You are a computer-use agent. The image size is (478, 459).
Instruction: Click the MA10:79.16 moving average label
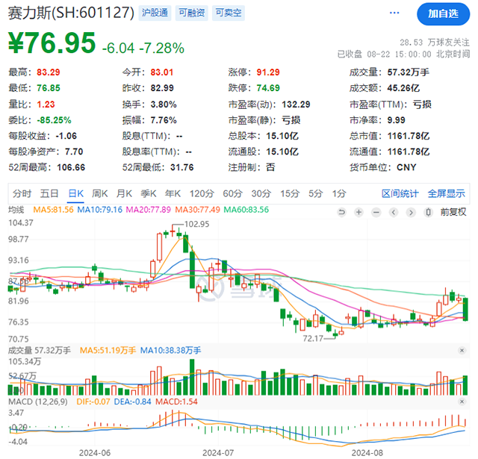(99, 210)
